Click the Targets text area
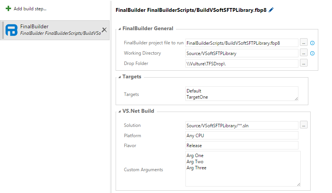 pos(242,94)
